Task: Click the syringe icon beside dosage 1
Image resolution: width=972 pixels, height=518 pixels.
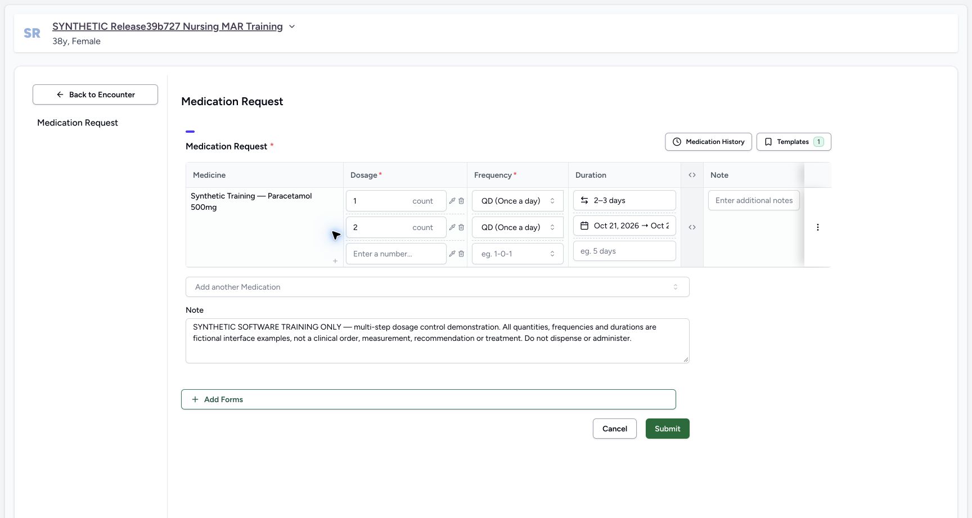Action: (452, 201)
